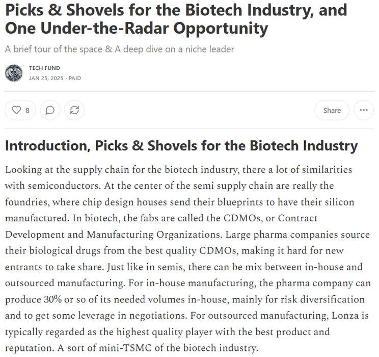
Task: Open comments via speech bubble icon
Action: point(50,110)
